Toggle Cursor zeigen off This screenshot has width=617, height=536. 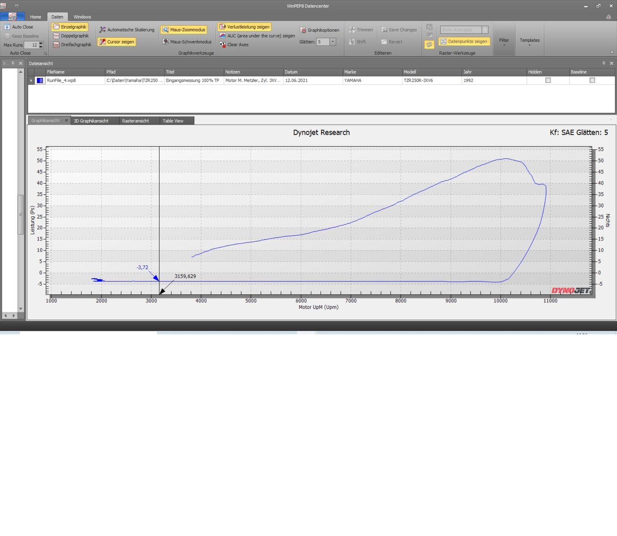pyautogui.click(x=117, y=42)
